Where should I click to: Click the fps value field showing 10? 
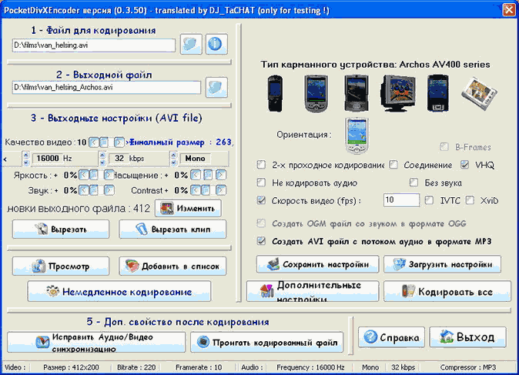(401, 200)
